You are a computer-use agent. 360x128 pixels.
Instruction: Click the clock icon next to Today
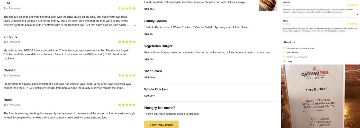click(284, 61)
